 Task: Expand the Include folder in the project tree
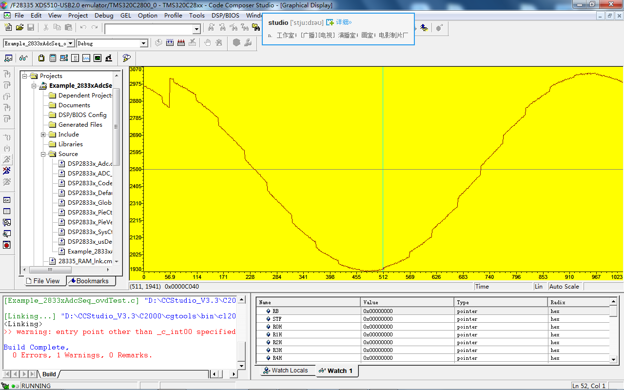click(x=43, y=135)
